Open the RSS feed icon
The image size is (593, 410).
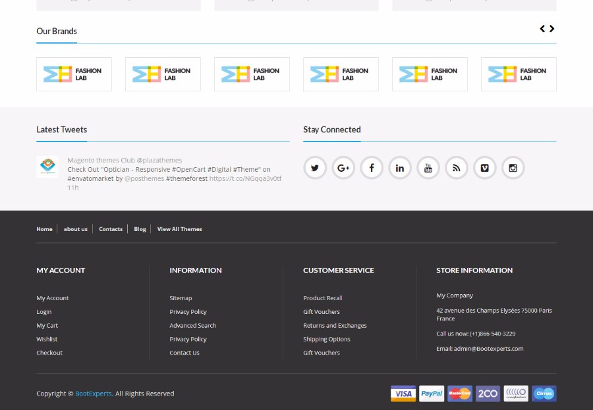coord(457,168)
